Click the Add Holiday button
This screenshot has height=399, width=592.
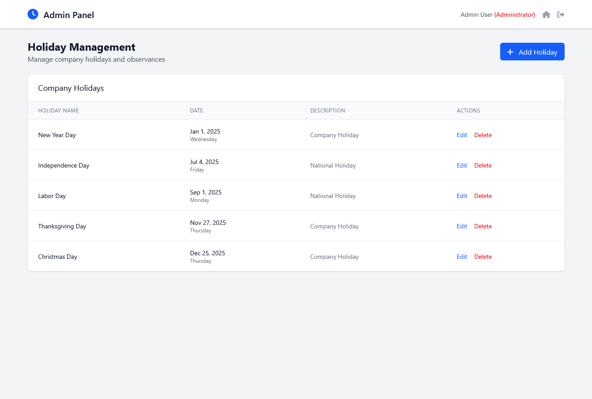coord(532,52)
